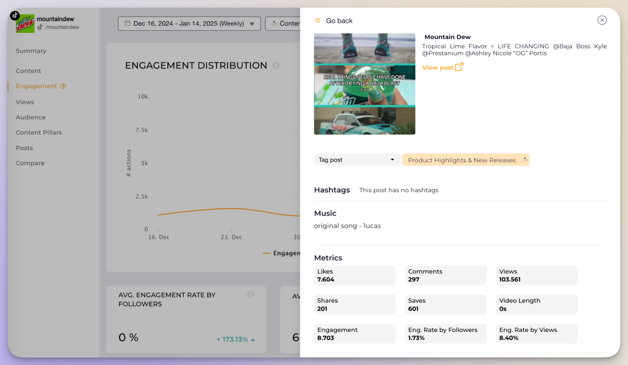Viewport: 628px width, 365px height.
Task: Click the + 173.13% change indicator
Action: (x=235, y=339)
